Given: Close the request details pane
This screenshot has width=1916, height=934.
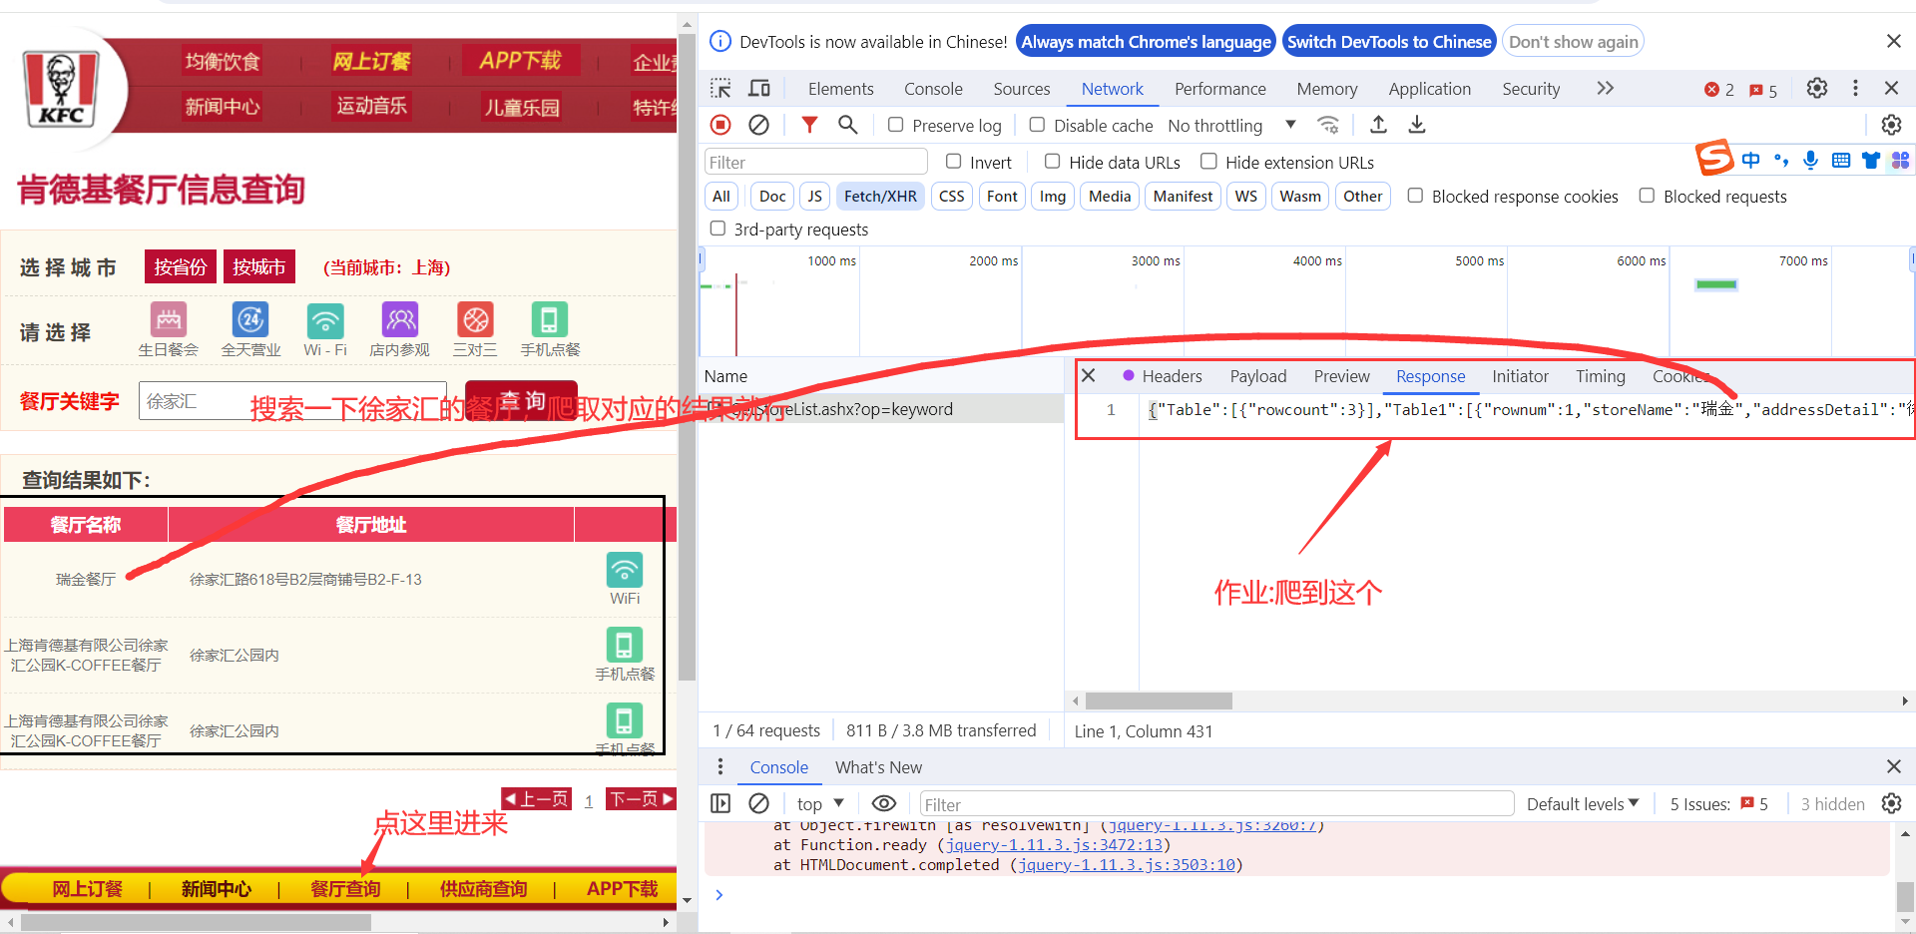Looking at the screenshot, I should (x=1089, y=375).
